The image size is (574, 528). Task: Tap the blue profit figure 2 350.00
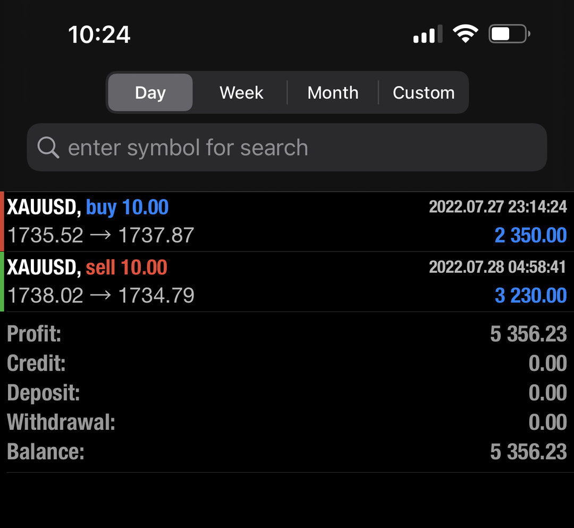click(x=530, y=235)
